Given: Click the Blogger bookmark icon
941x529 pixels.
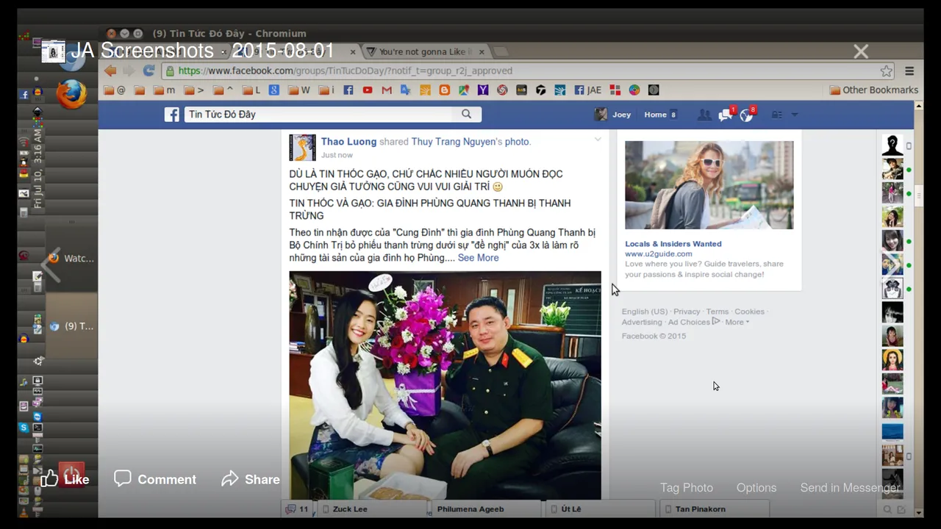Looking at the screenshot, I should [444, 90].
